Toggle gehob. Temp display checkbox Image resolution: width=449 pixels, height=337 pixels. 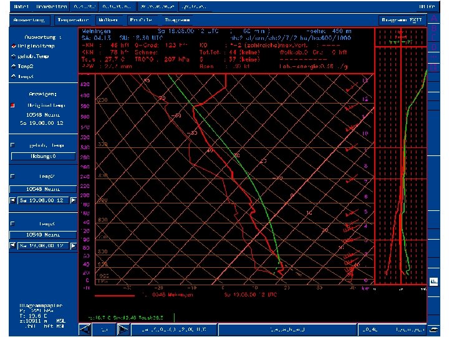(12, 145)
